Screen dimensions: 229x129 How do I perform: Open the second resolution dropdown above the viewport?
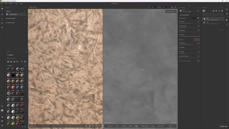coord(165,7)
